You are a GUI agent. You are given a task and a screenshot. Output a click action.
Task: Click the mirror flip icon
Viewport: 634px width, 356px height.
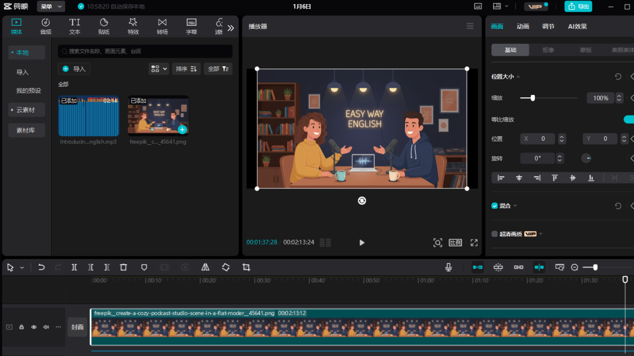205,267
